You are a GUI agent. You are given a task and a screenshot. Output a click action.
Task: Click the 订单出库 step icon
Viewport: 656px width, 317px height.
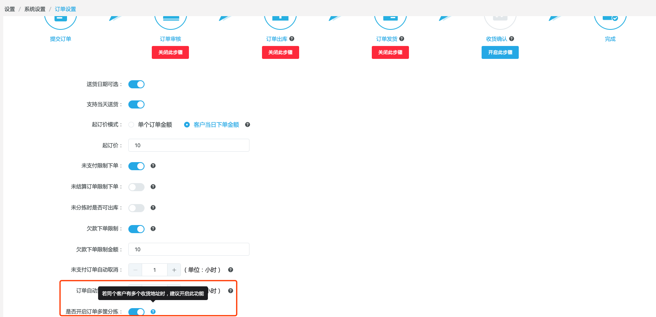point(280,23)
